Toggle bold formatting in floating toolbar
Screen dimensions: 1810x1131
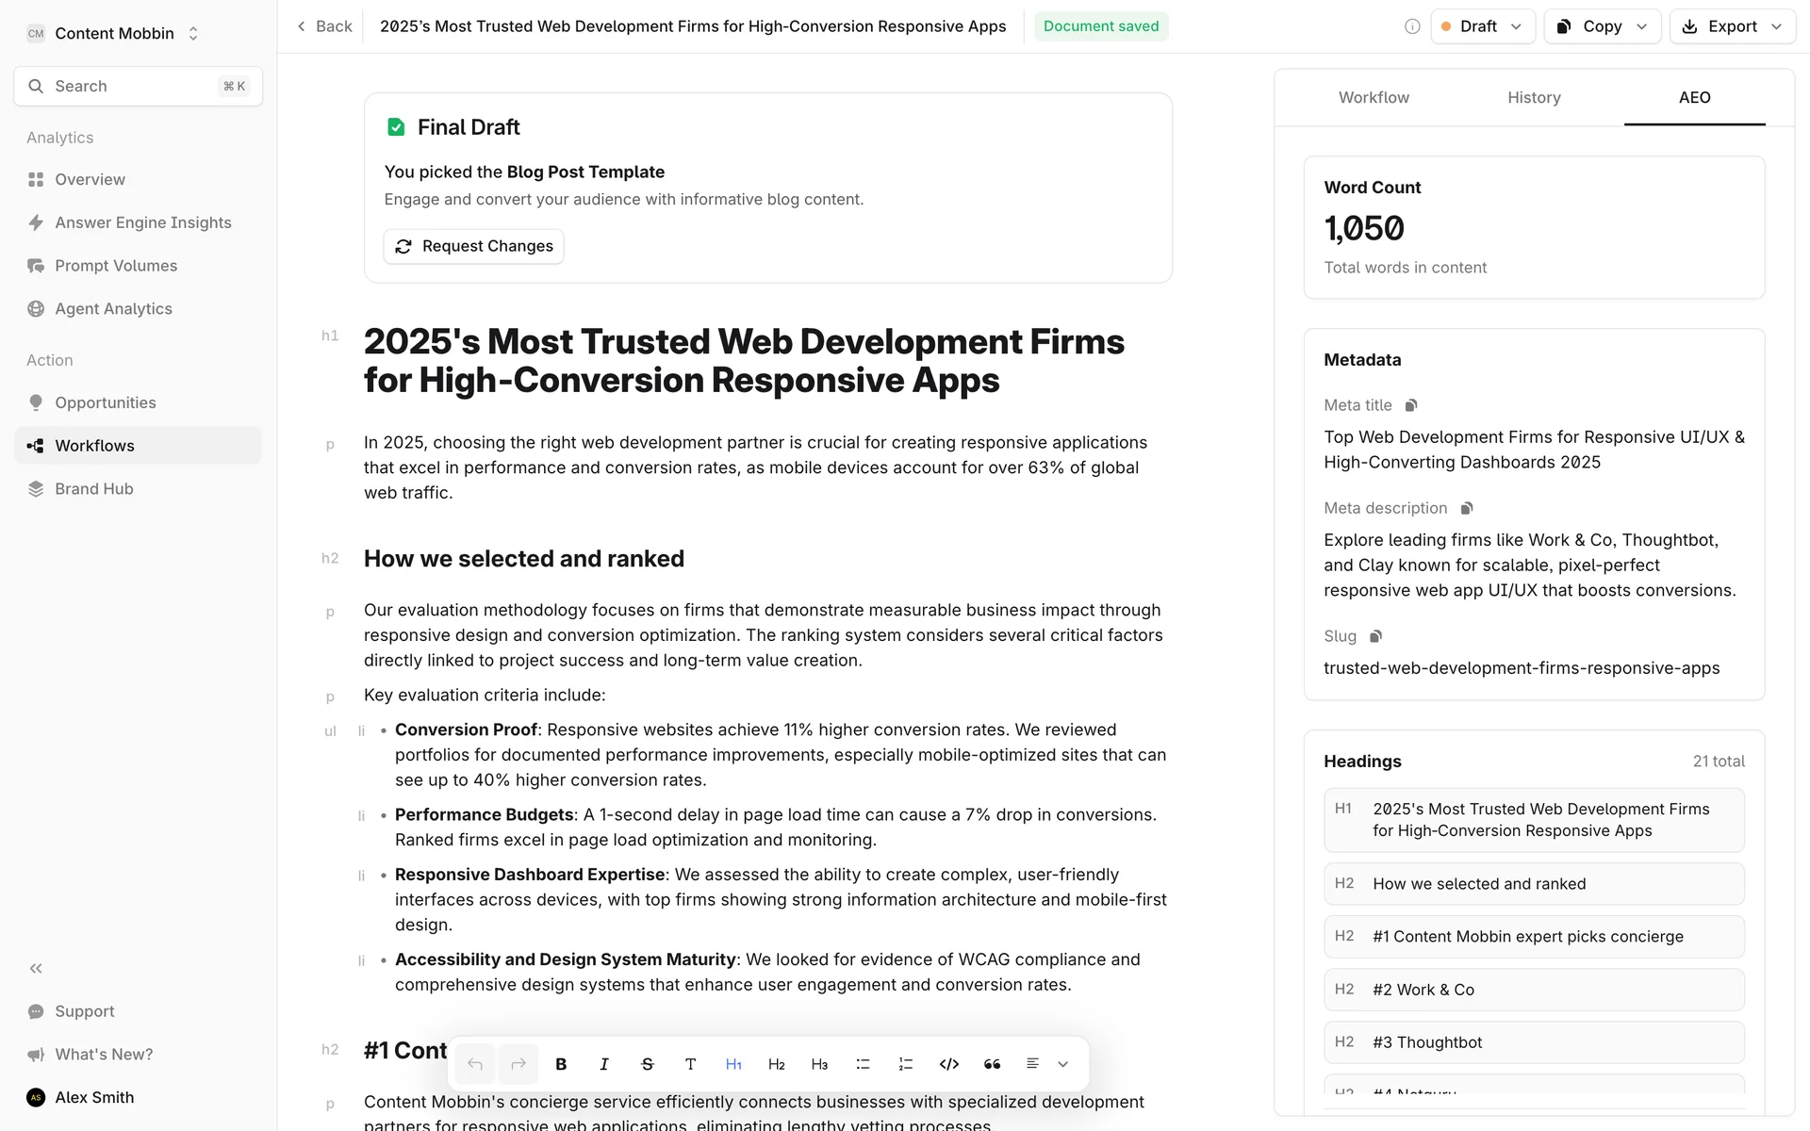561,1064
